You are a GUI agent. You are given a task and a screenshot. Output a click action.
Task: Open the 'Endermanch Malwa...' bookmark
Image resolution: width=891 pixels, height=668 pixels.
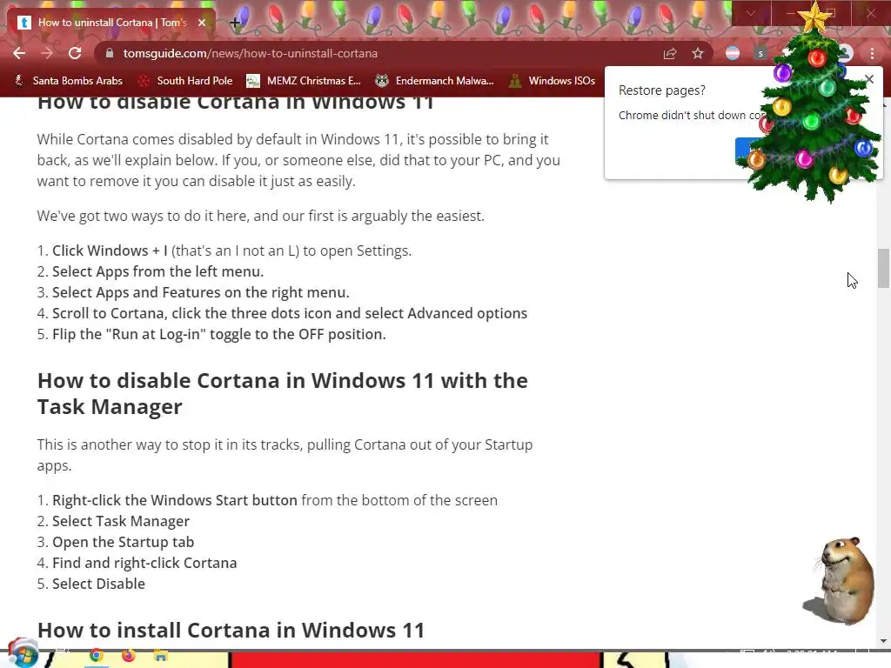(x=435, y=81)
